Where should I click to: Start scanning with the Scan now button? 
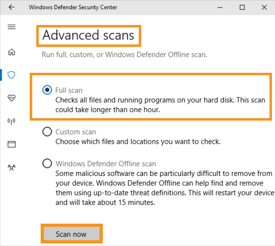pyautogui.click(x=72, y=234)
